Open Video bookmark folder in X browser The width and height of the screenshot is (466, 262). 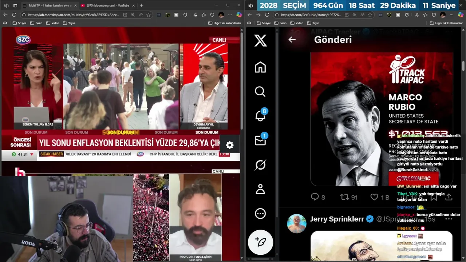coord(297,23)
